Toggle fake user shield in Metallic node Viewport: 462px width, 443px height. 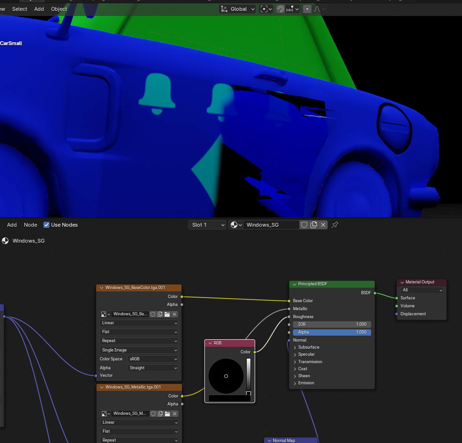153,414
